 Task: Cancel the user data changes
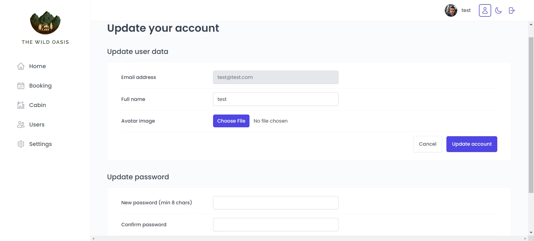click(427, 144)
